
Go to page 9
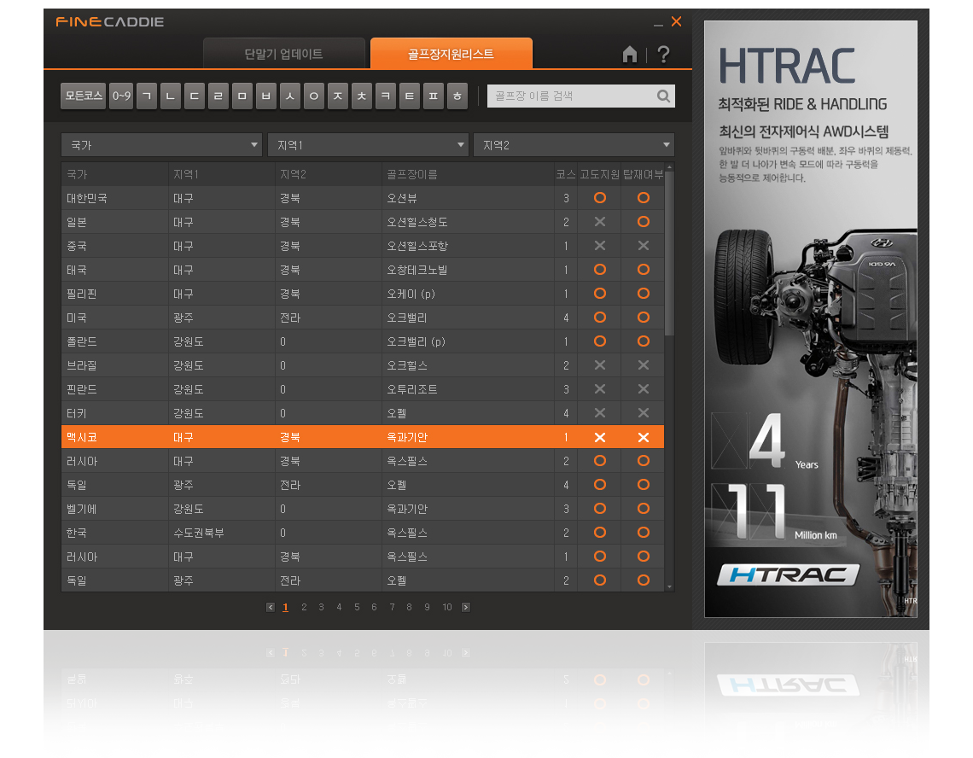tap(427, 607)
